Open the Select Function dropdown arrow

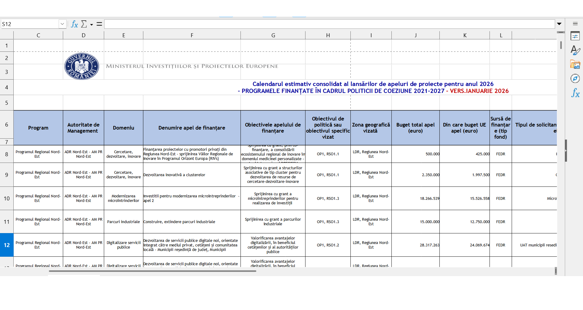(x=91, y=25)
